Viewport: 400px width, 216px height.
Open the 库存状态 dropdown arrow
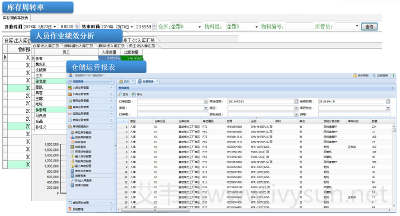388,108
